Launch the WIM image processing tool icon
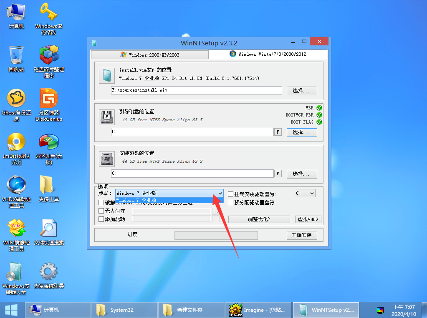The width and height of the screenshot is (427, 318). click(16, 229)
